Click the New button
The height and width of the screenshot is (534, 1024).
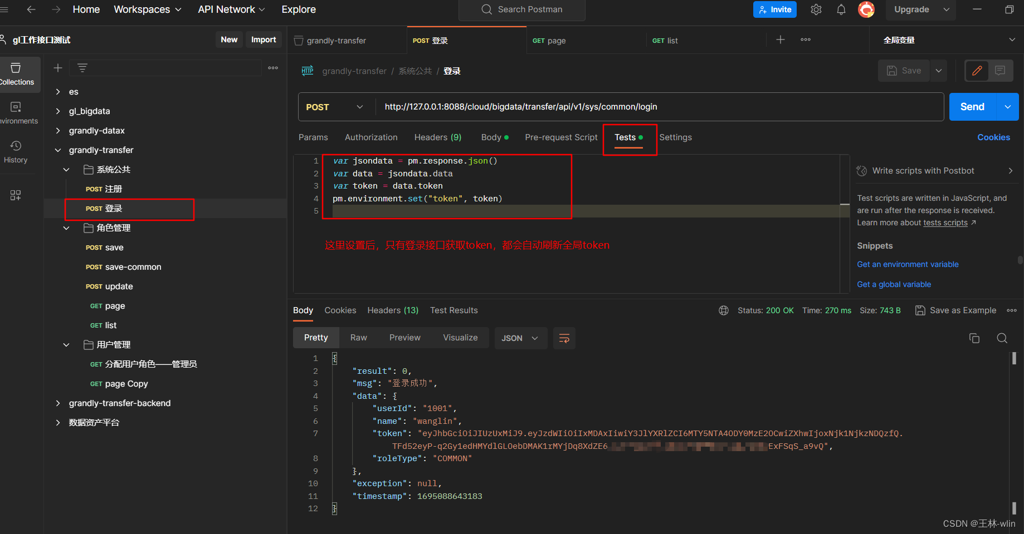coord(229,39)
